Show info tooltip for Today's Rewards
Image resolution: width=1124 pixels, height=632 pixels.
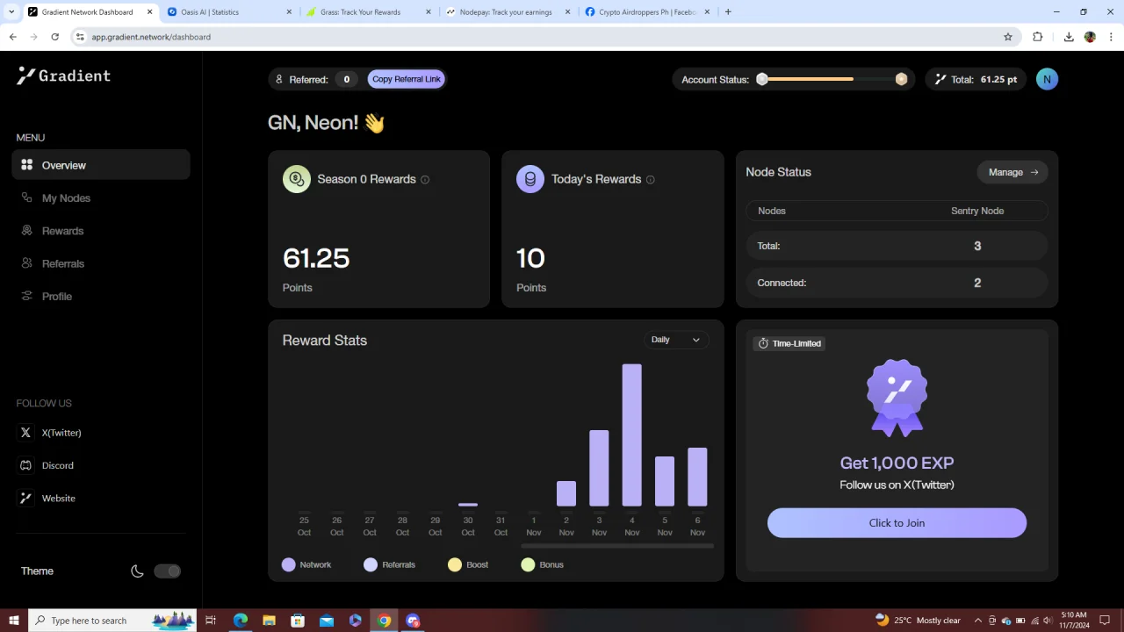coord(651,180)
